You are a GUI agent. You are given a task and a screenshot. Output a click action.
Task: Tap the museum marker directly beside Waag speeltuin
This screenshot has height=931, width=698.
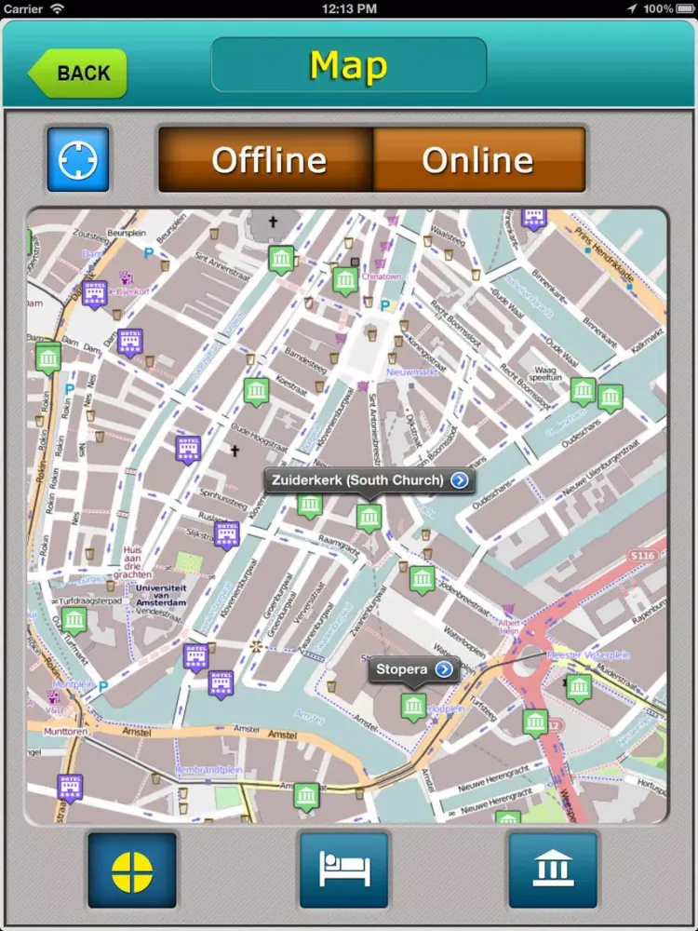tap(583, 391)
